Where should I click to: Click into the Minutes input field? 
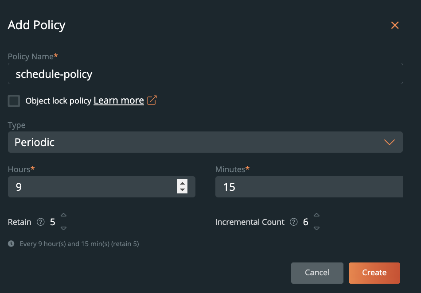tap(309, 187)
